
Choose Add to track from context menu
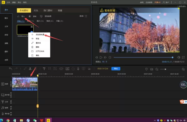click(39, 34)
